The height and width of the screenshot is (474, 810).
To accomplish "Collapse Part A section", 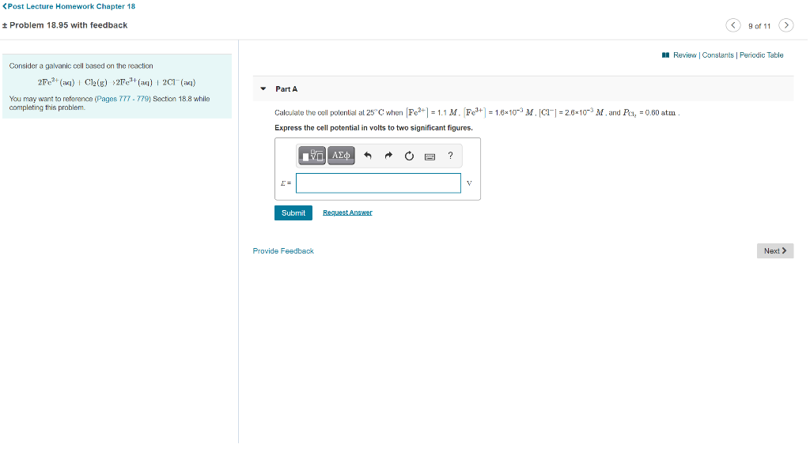I will [263, 88].
